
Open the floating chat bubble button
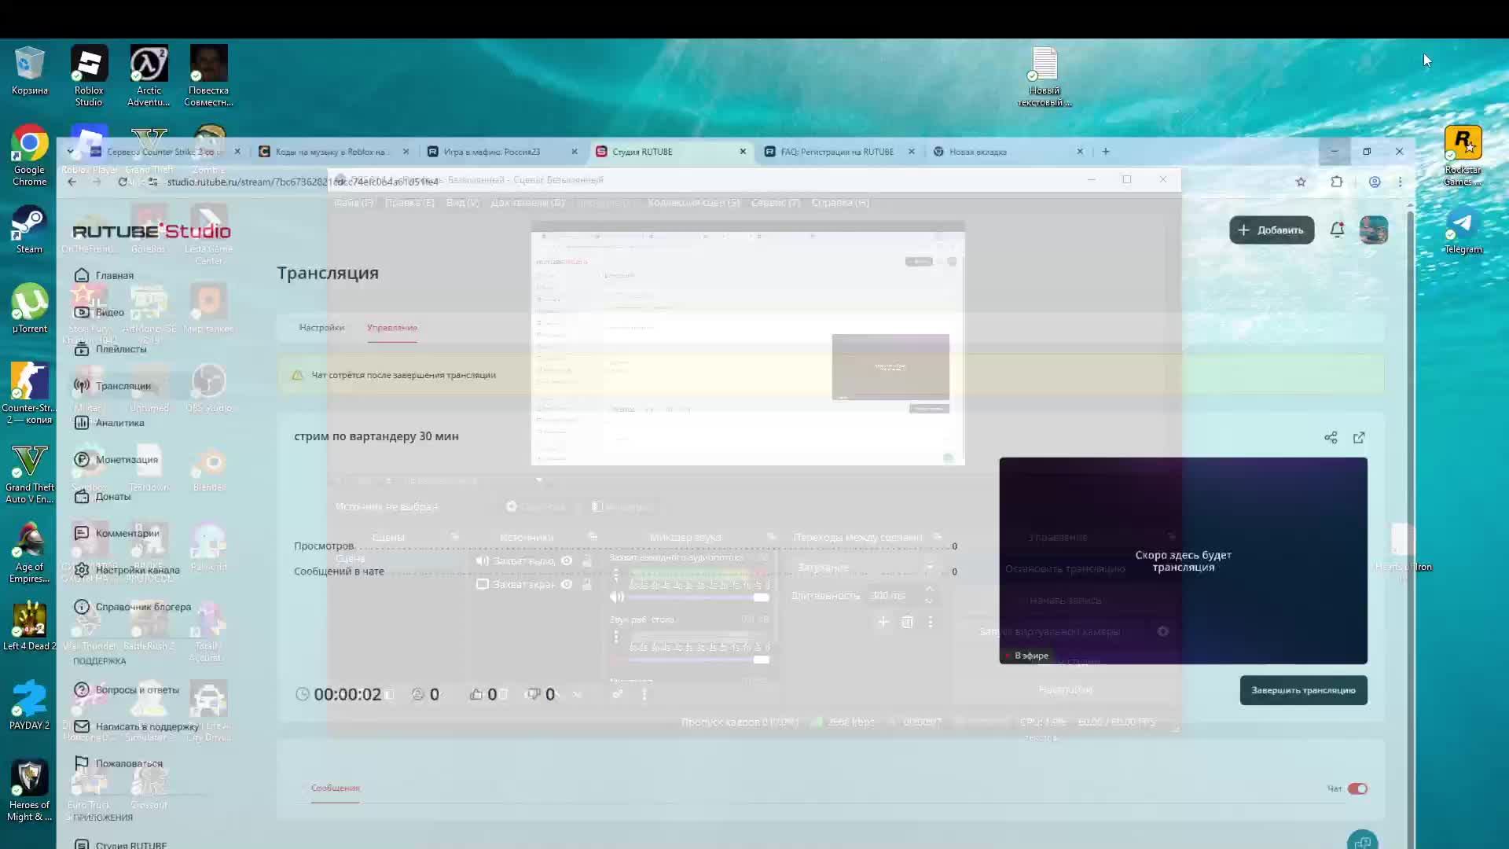[1362, 840]
